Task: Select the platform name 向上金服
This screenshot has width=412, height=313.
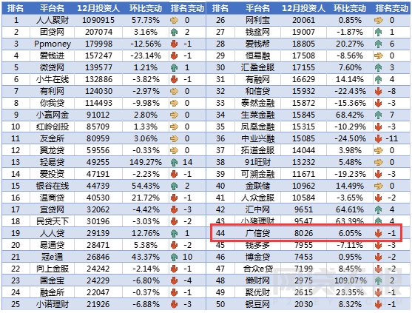Action: coord(53,269)
